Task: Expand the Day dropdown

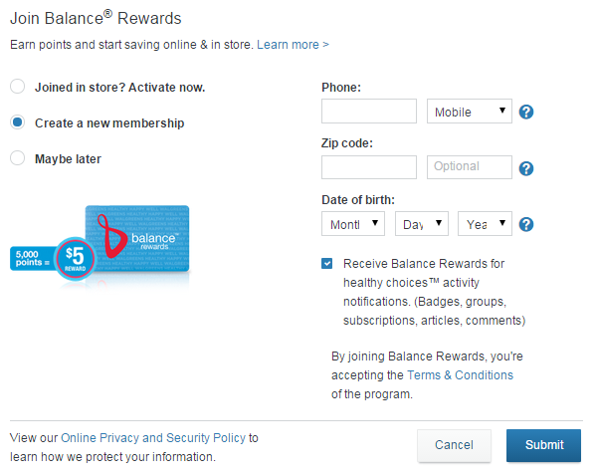Action: tap(422, 224)
